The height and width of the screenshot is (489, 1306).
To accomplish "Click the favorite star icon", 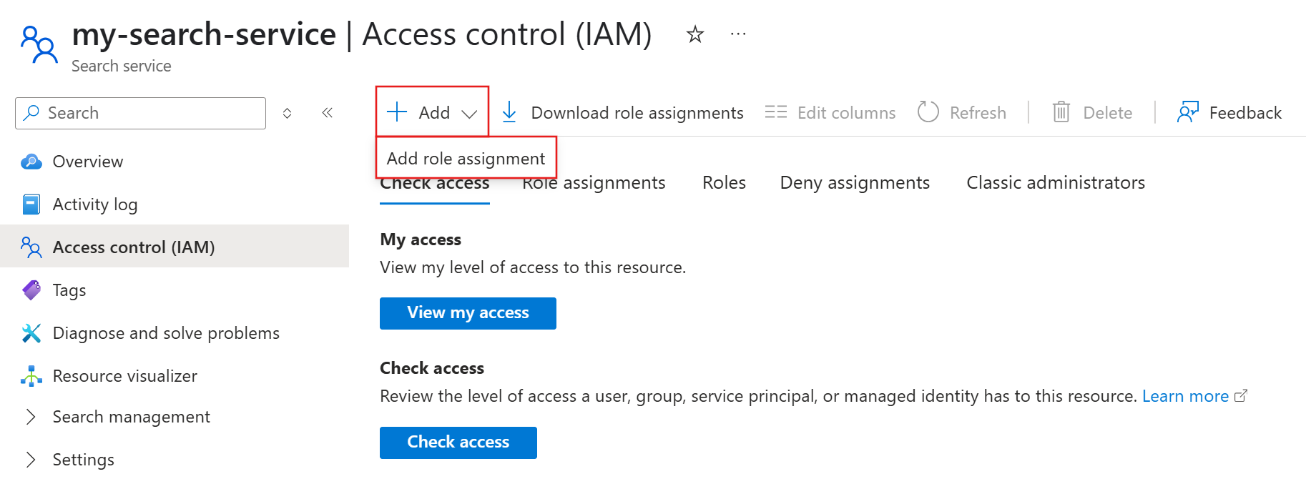I will [694, 34].
